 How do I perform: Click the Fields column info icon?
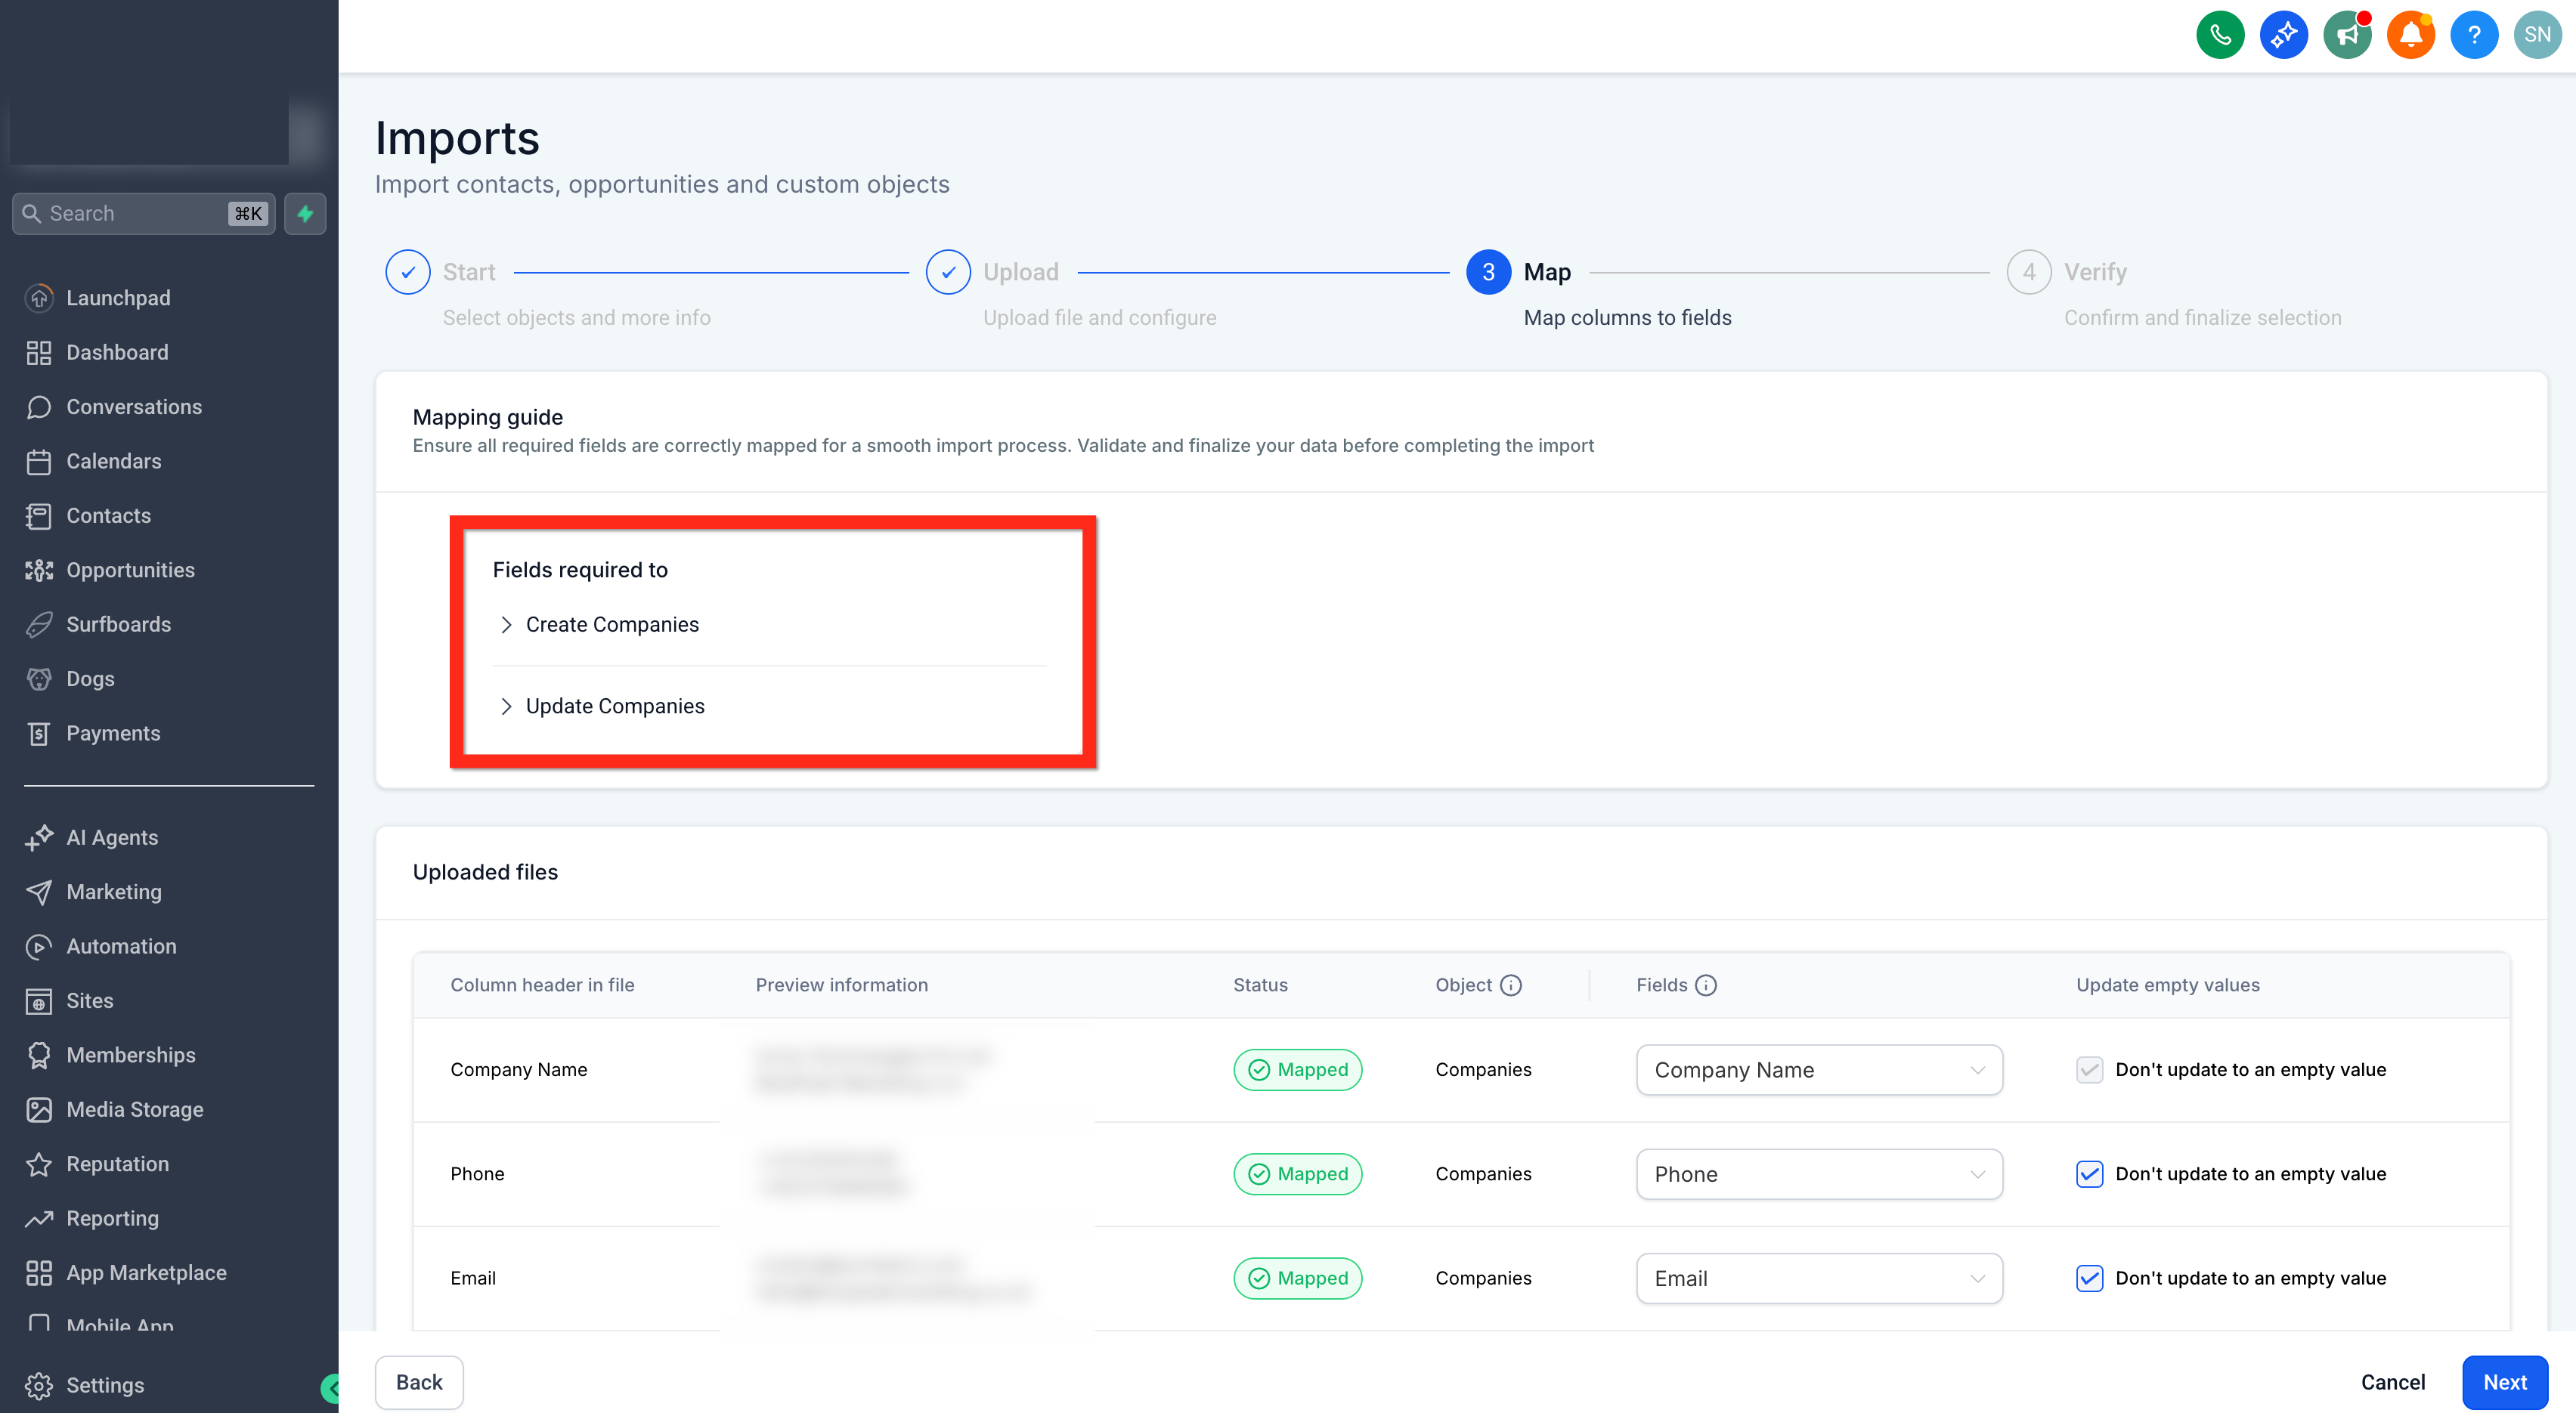1706,985
